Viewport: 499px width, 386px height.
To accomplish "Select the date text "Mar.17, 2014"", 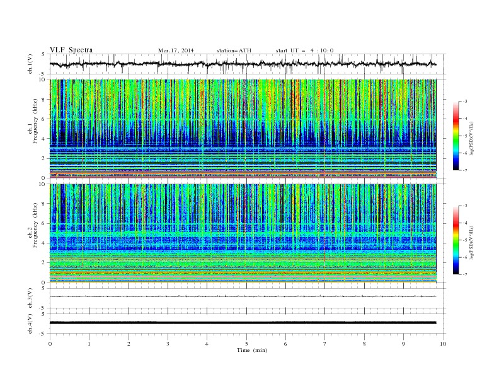I will point(176,50).
